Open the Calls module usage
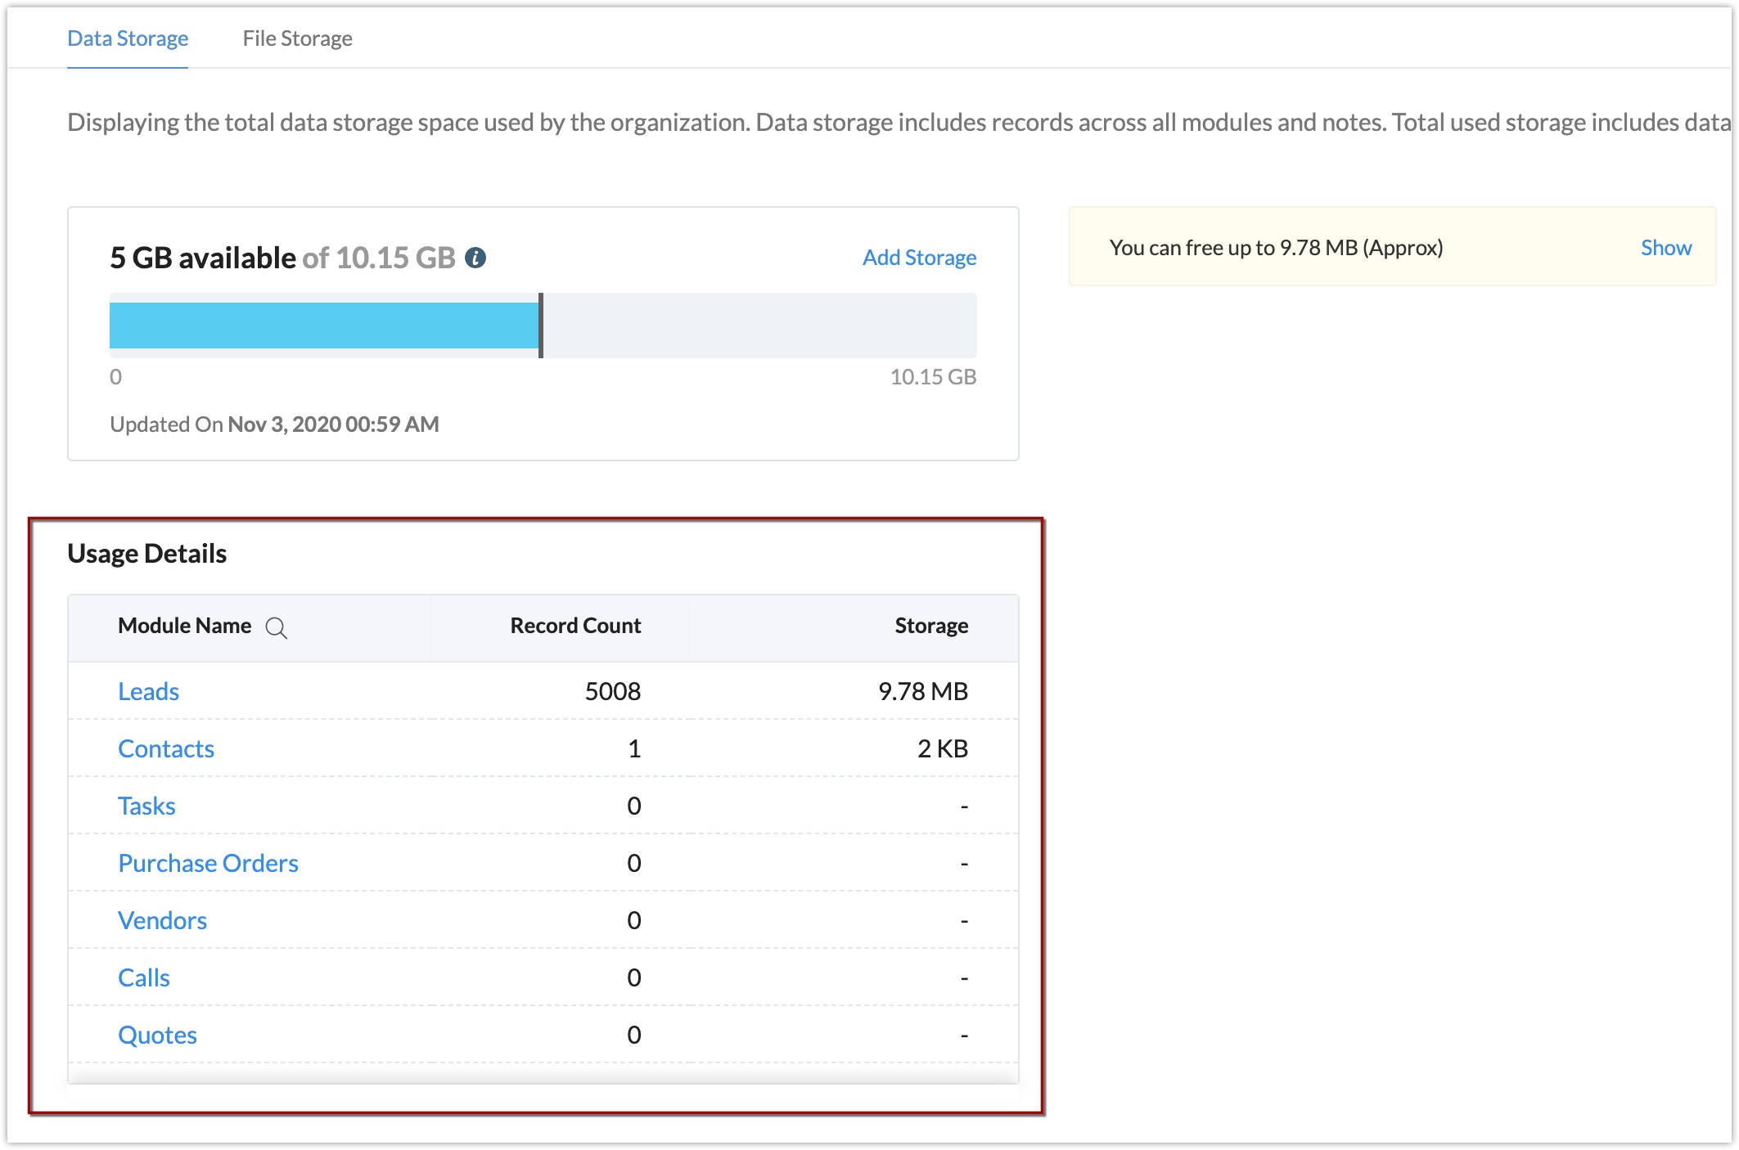1739x1150 pixels. pyautogui.click(x=144, y=977)
